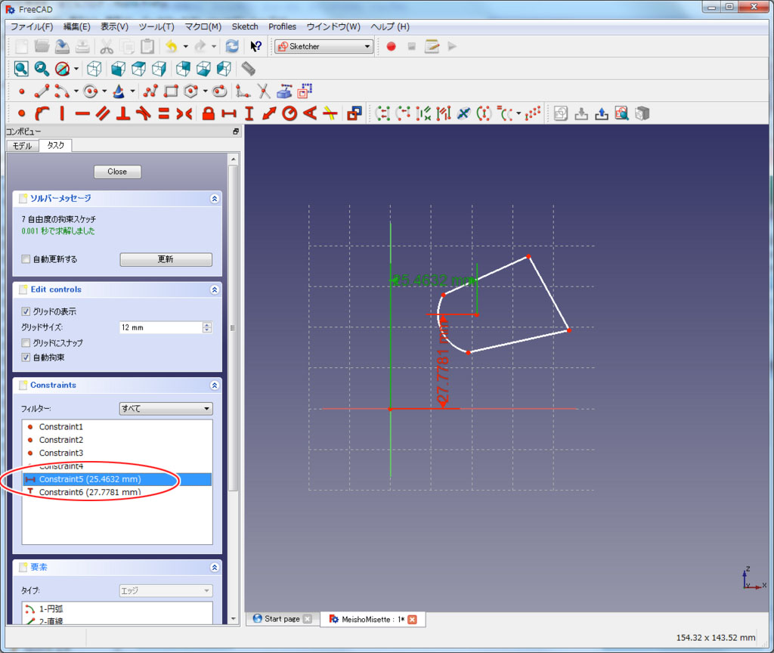Click the refresh icon in main toolbar
Viewport: 774px width, 653px height.
[232, 46]
